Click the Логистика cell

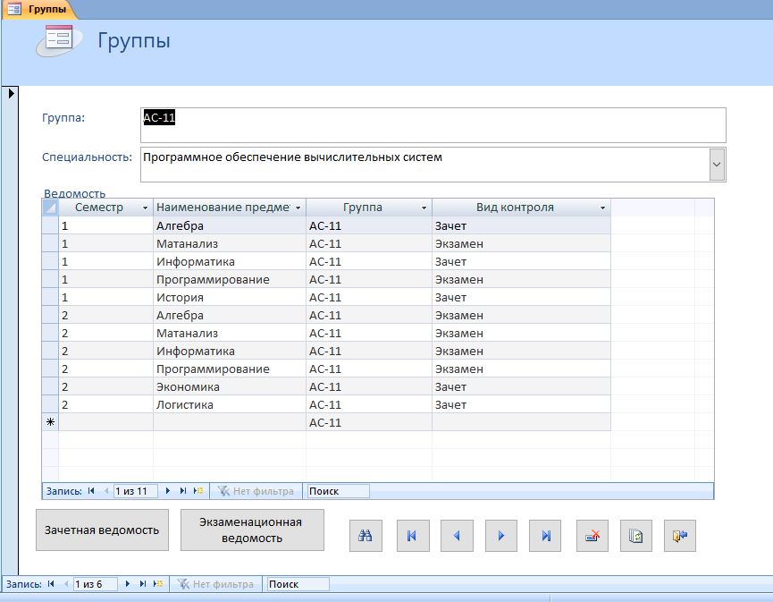pyautogui.click(x=230, y=404)
